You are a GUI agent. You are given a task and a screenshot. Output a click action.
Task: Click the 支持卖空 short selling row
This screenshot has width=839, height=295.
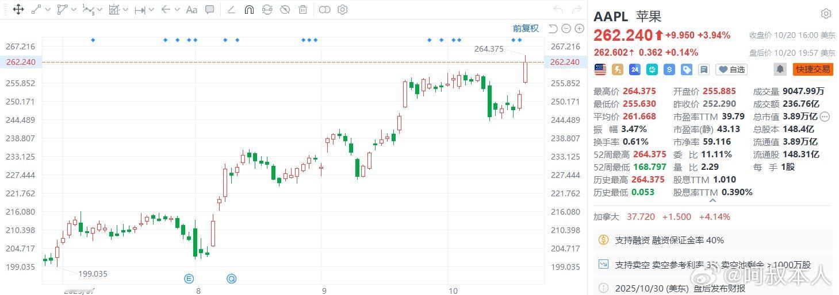(x=713, y=265)
